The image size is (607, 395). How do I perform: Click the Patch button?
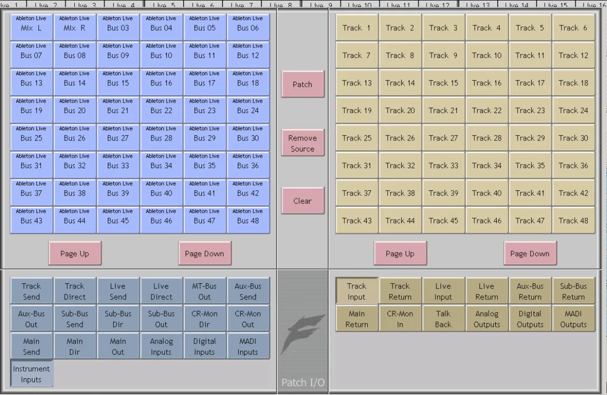point(302,84)
